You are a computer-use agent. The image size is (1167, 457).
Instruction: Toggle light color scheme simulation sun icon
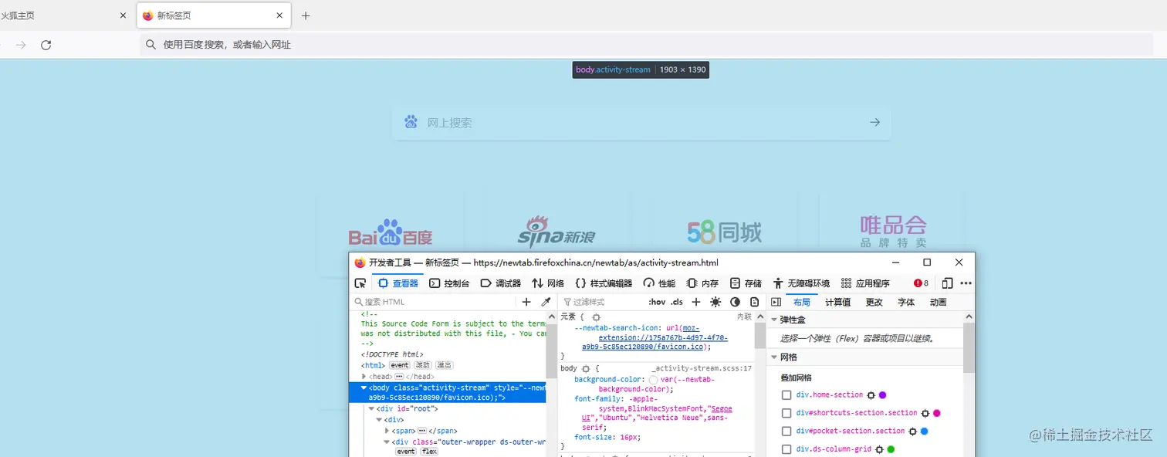715,302
